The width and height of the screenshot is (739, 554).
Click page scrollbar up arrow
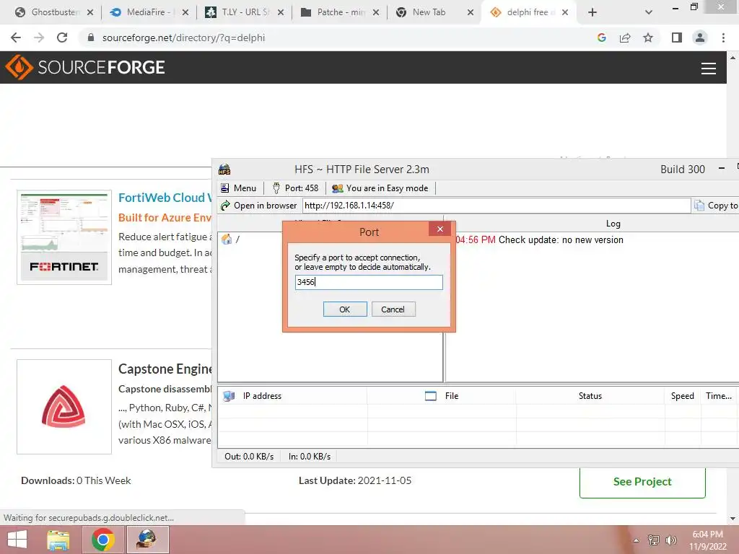[733, 58]
